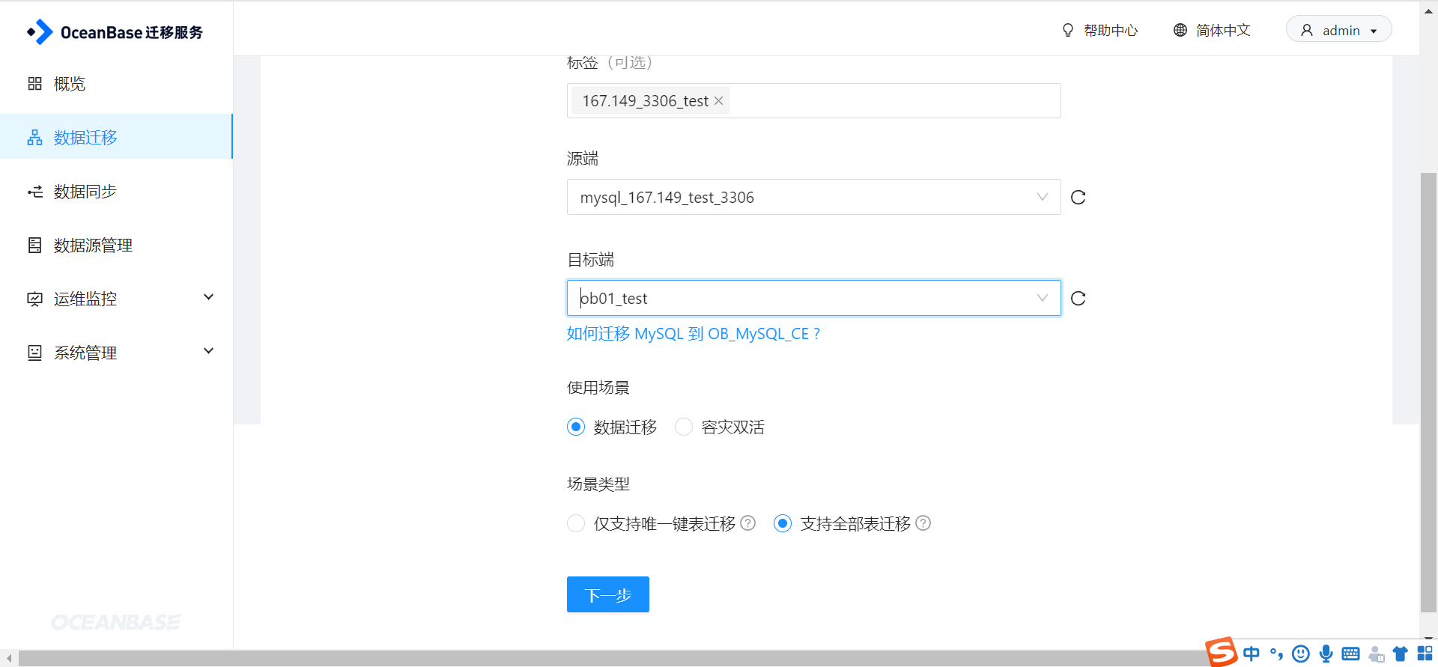Open the Sogou soft keyboard
Screen dimensions: 1438x667
tap(1350, 654)
